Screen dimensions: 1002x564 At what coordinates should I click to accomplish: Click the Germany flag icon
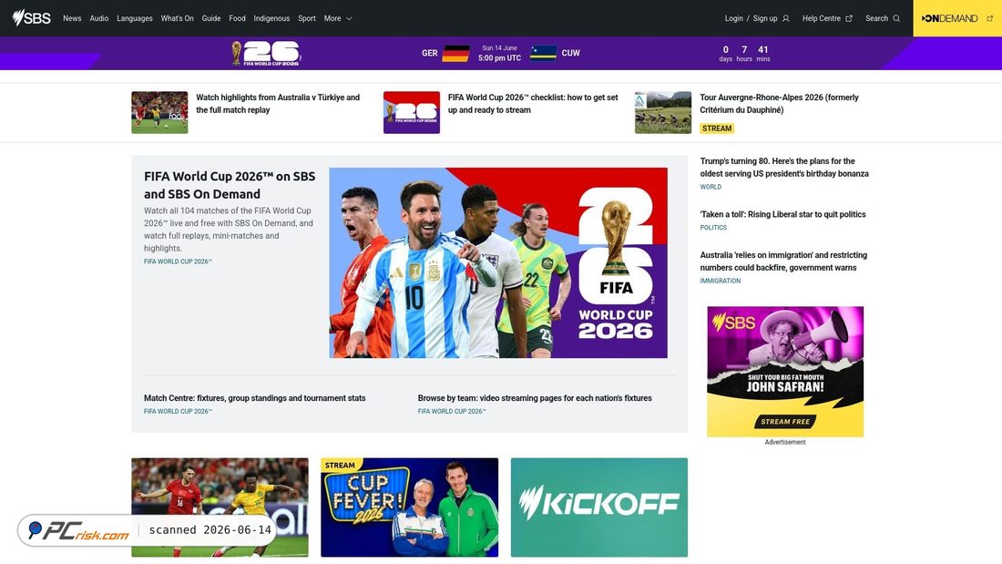click(455, 53)
